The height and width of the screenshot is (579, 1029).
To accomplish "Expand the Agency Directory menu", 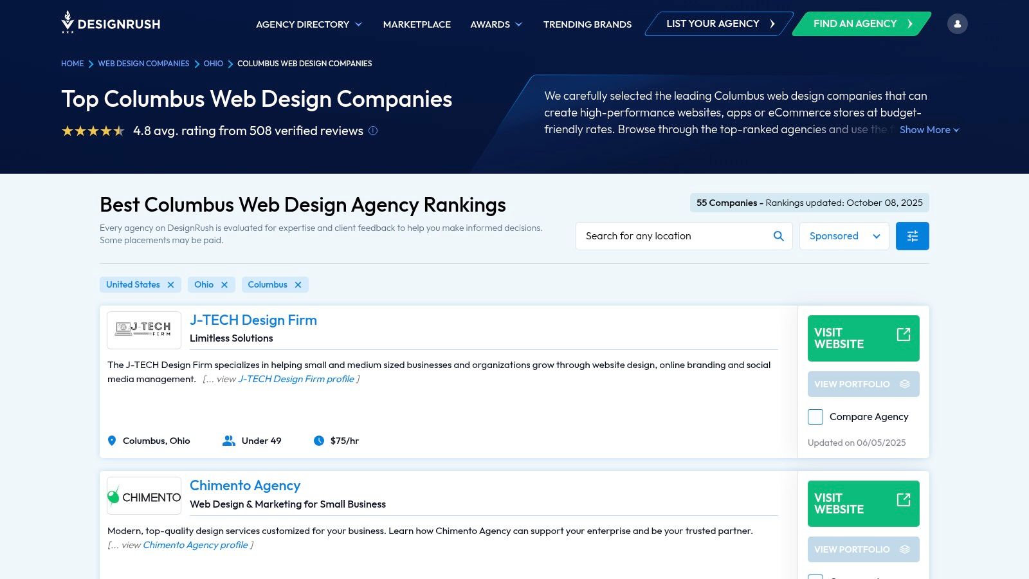I will (309, 24).
